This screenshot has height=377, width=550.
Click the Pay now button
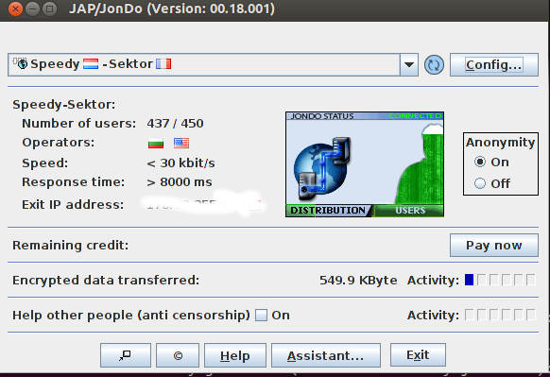pyautogui.click(x=494, y=245)
